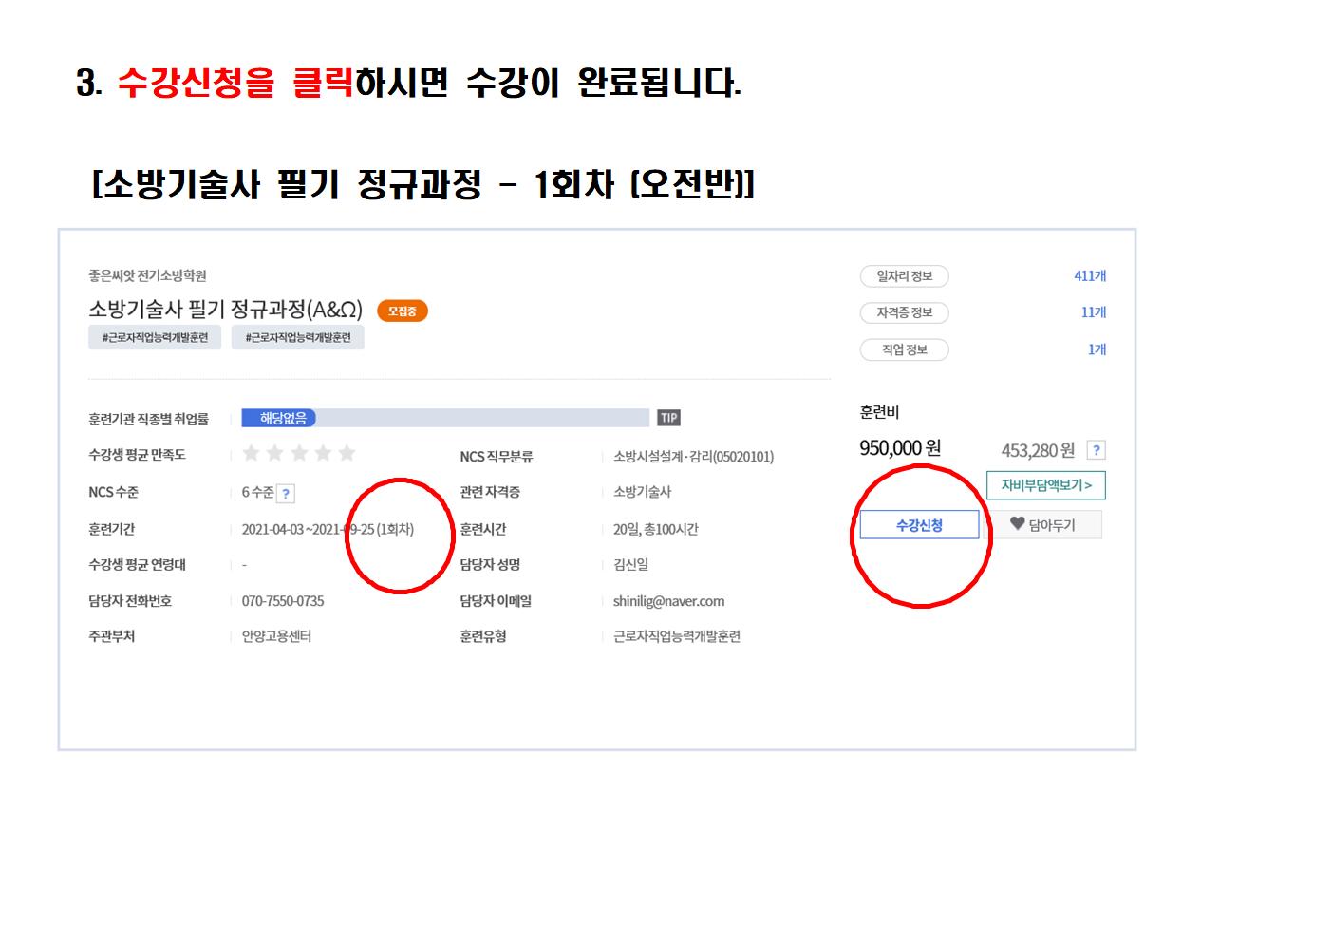Click the fifth satisfaction rating star
Screen dimensions: 1332x942
pyautogui.click(x=347, y=453)
